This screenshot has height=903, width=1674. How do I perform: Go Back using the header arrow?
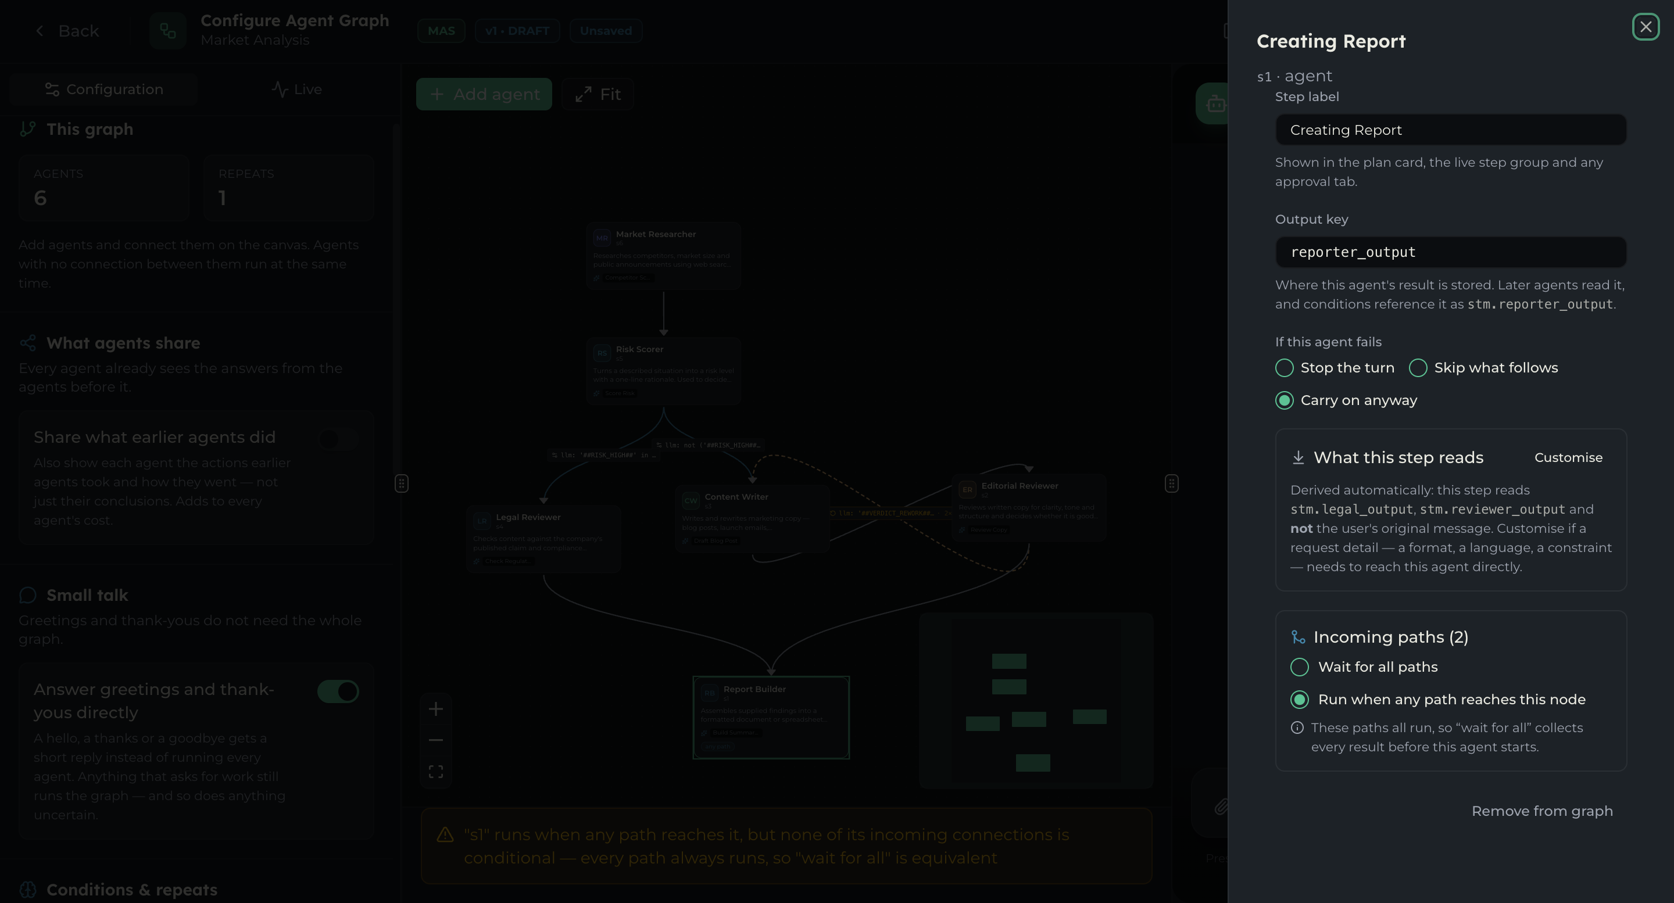pos(67,31)
